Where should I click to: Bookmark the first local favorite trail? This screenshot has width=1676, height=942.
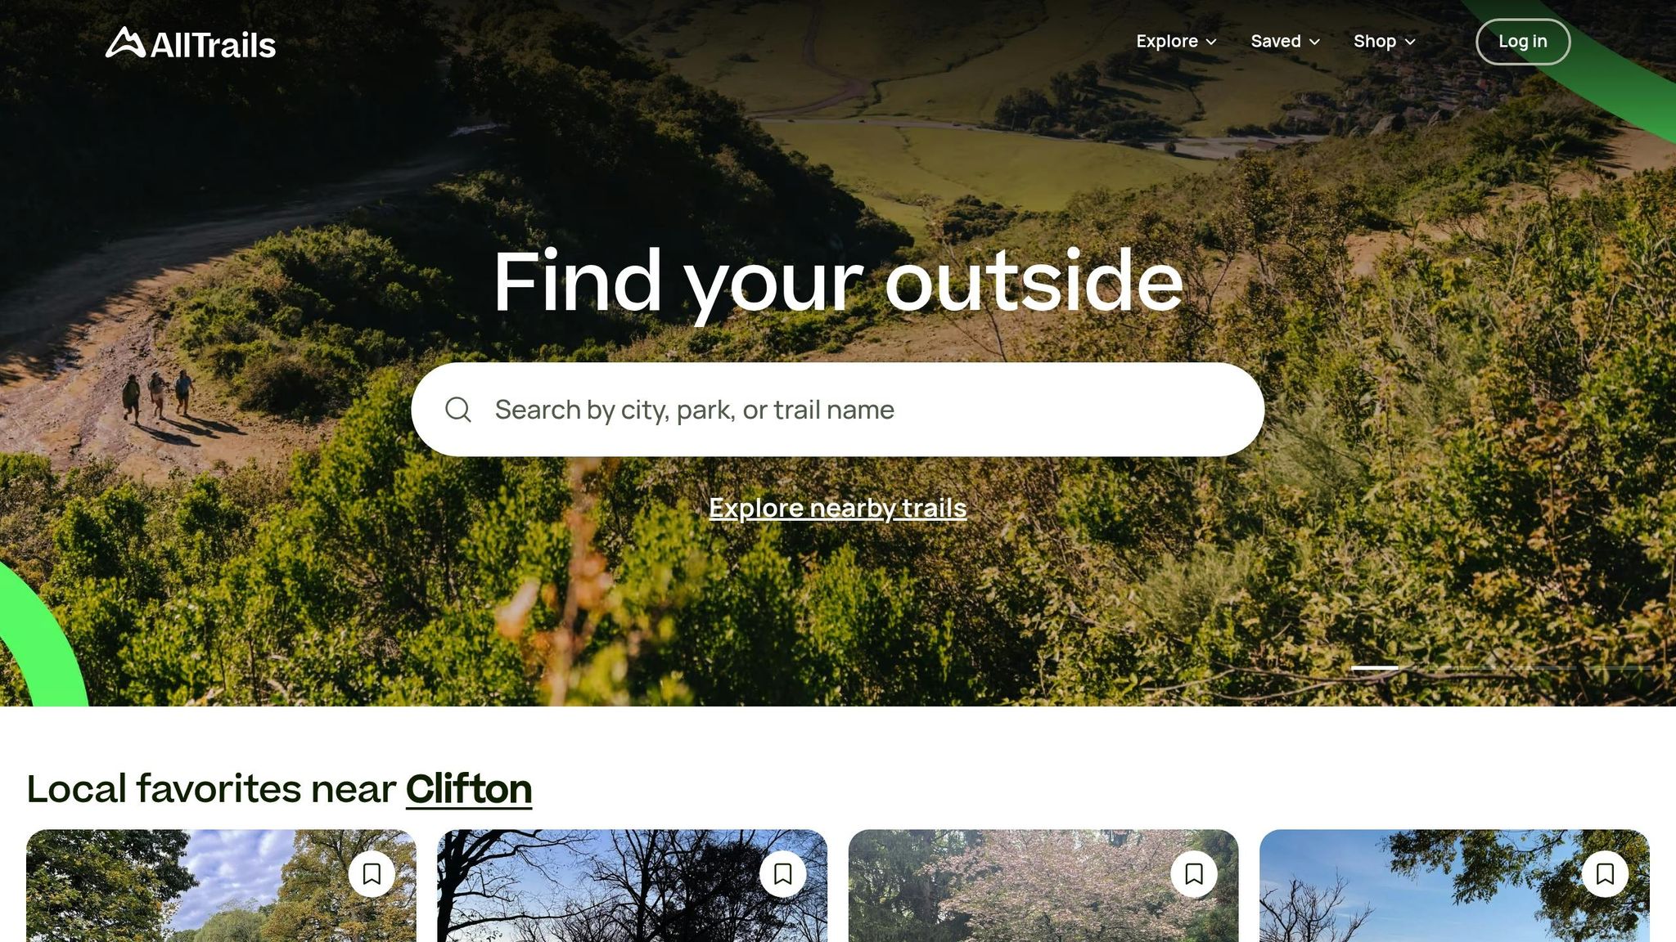(x=372, y=874)
